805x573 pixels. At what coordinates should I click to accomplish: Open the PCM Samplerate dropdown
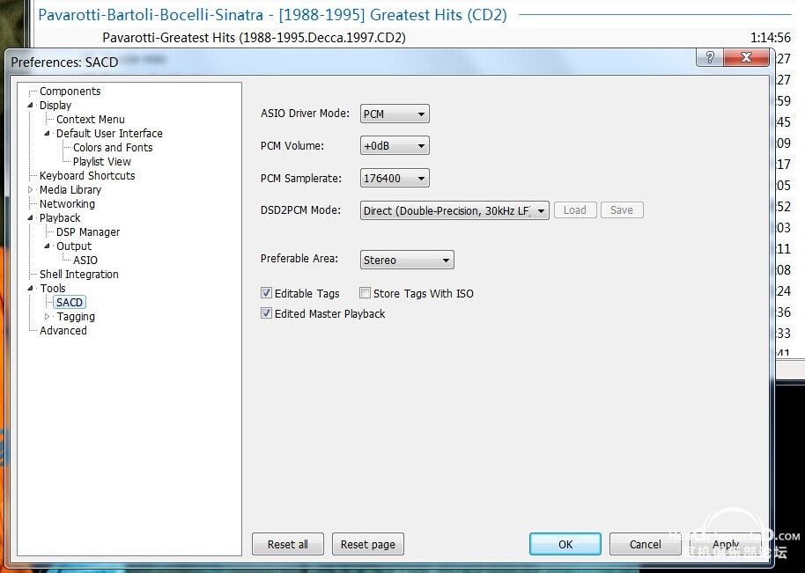click(395, 178)
